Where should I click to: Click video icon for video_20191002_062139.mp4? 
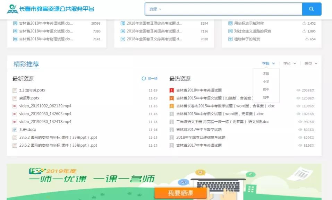pyautogui.click(x=15, y=106)
